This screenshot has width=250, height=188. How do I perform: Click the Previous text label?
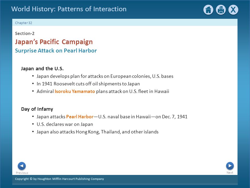pos(22,173)
